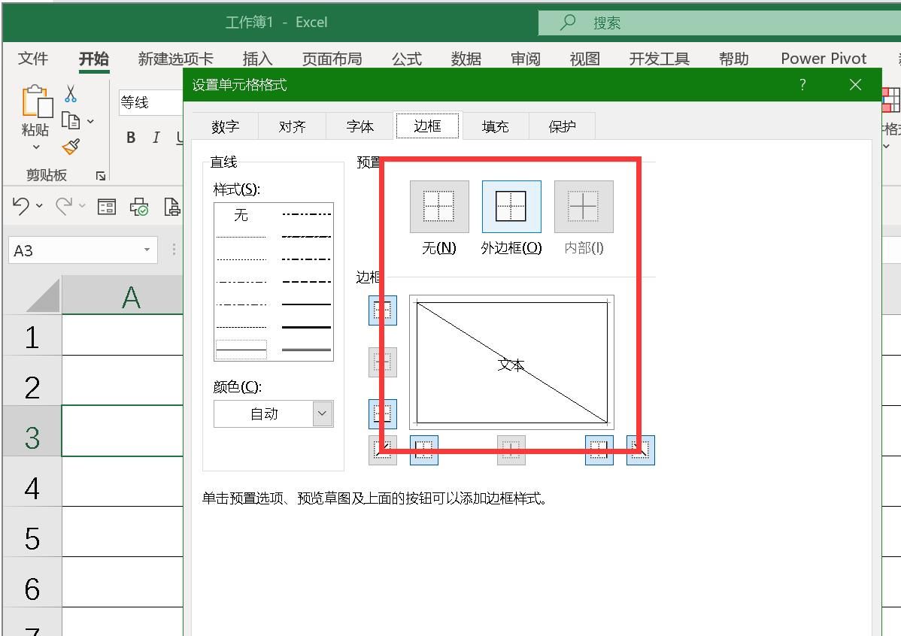Image resolution: width=901 pixels, height=636 pixels.
Task: Select the Format Painter icon
Action: coord(71,146)
